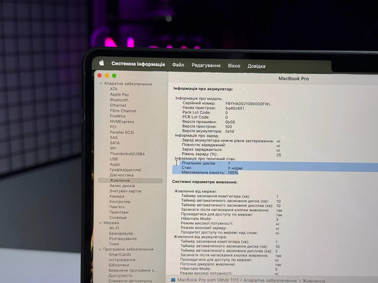Image resolution: width=378 pixels, height=283 pixels.
Task: Click Апаратне забезпечення in the path bar
Action: coord(270,281)
